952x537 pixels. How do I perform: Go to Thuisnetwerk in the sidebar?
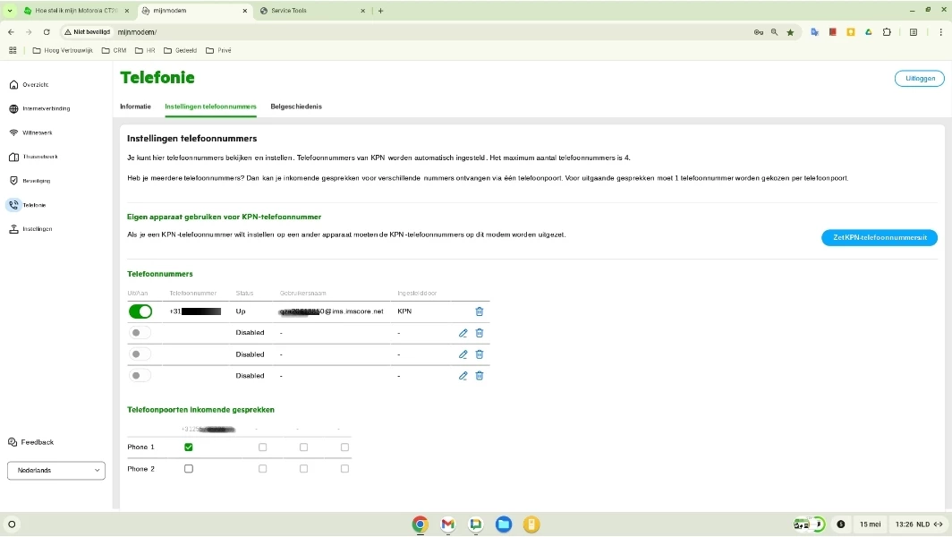pyautogui.click(x=33, y=157)
